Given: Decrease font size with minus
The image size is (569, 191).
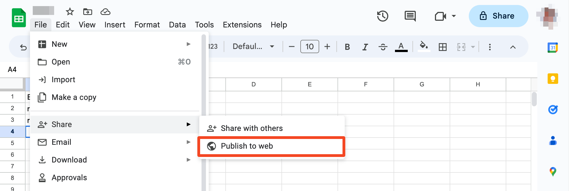Looking at the screenshot, I should 291,47.
